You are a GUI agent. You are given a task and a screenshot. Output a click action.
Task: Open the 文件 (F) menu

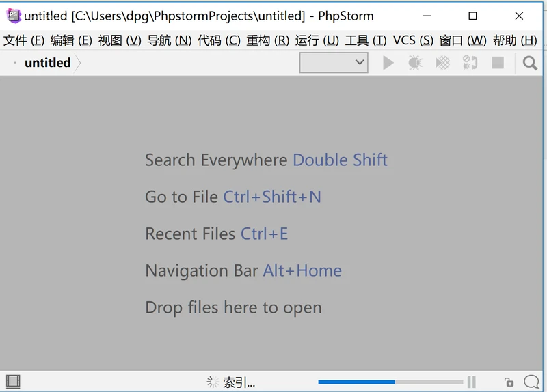tap(24, 40)
